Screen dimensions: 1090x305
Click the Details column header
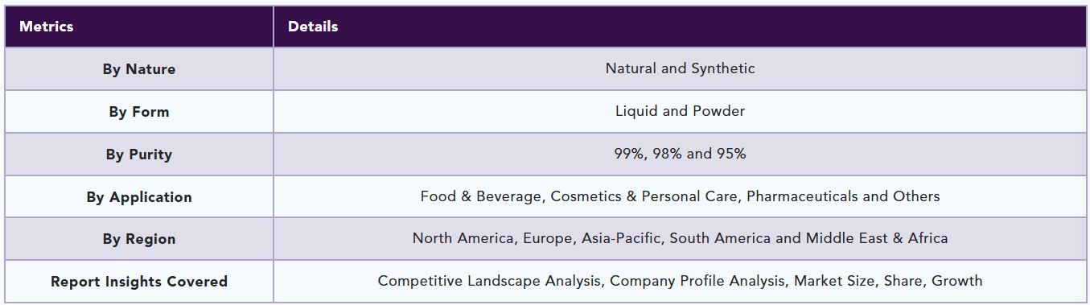(x=313, y=27)
